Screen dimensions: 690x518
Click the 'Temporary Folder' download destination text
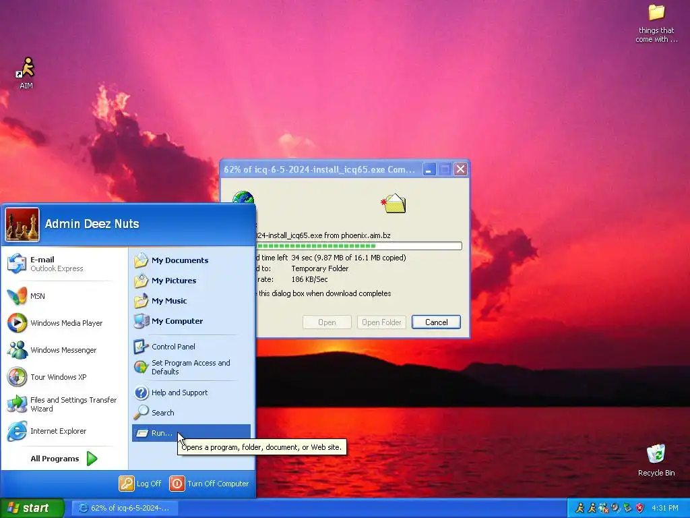click(x=319, y=268)
